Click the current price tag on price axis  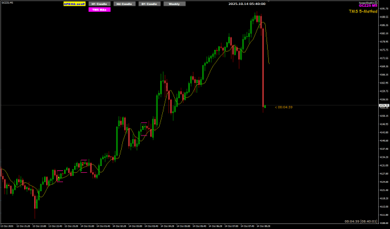click(384, 105)
